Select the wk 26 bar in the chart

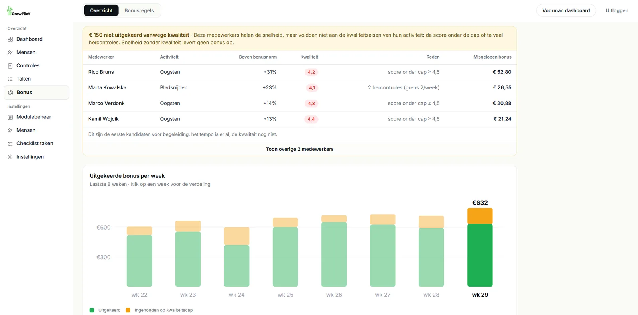(334, 251)
